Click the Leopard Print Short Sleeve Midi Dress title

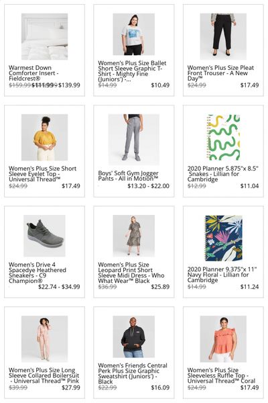pos(131,273)
